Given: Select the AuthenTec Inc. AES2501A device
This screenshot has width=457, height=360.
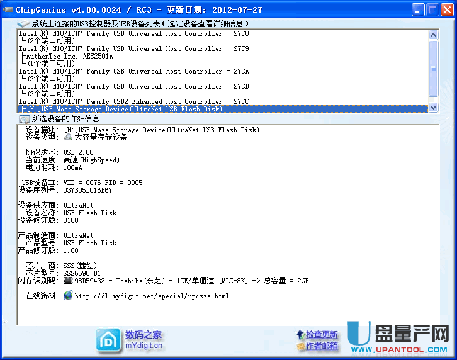Looking at the screenshot, I should tap(69, 56).
